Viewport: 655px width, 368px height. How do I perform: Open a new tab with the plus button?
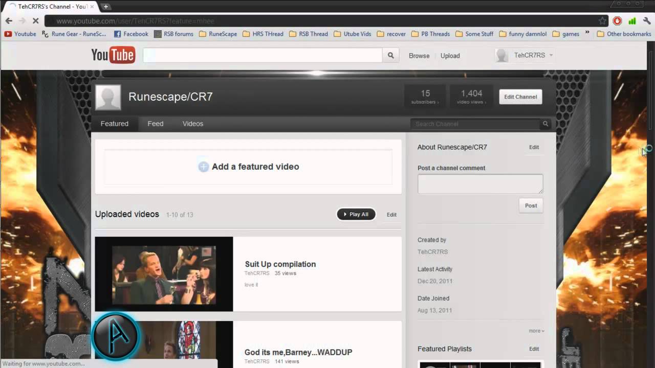pyautogui.click(x=105, y=7)
